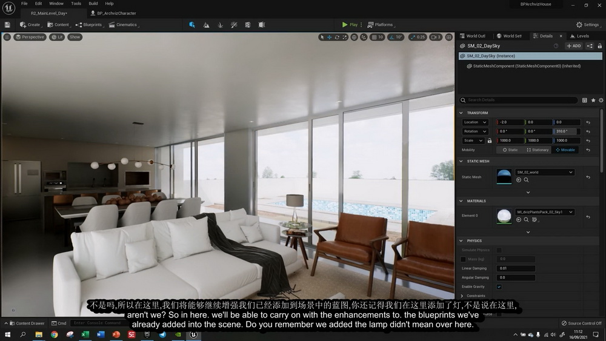Screen dimensions: 606x341
Task: Open editor Settings button
Action: (x=587, y=25)
